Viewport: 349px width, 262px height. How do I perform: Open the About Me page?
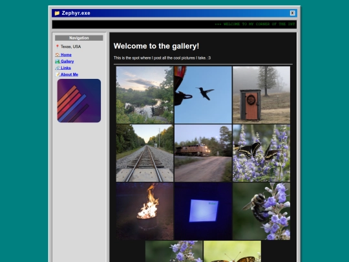67,74
